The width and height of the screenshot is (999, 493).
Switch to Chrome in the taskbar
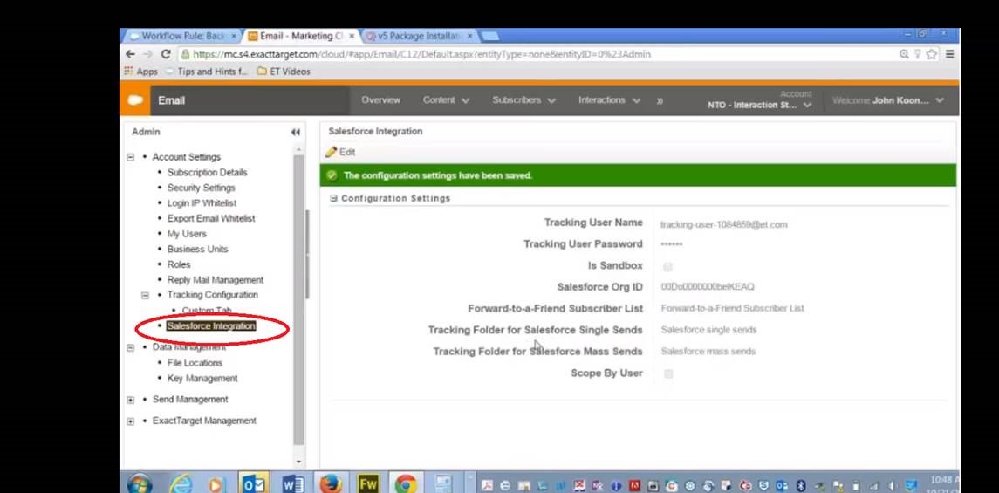pos(405,485)
